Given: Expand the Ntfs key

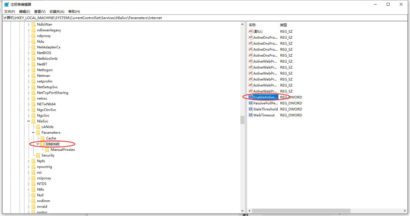Looking at the screenshot, I should (x=29, y=190).
